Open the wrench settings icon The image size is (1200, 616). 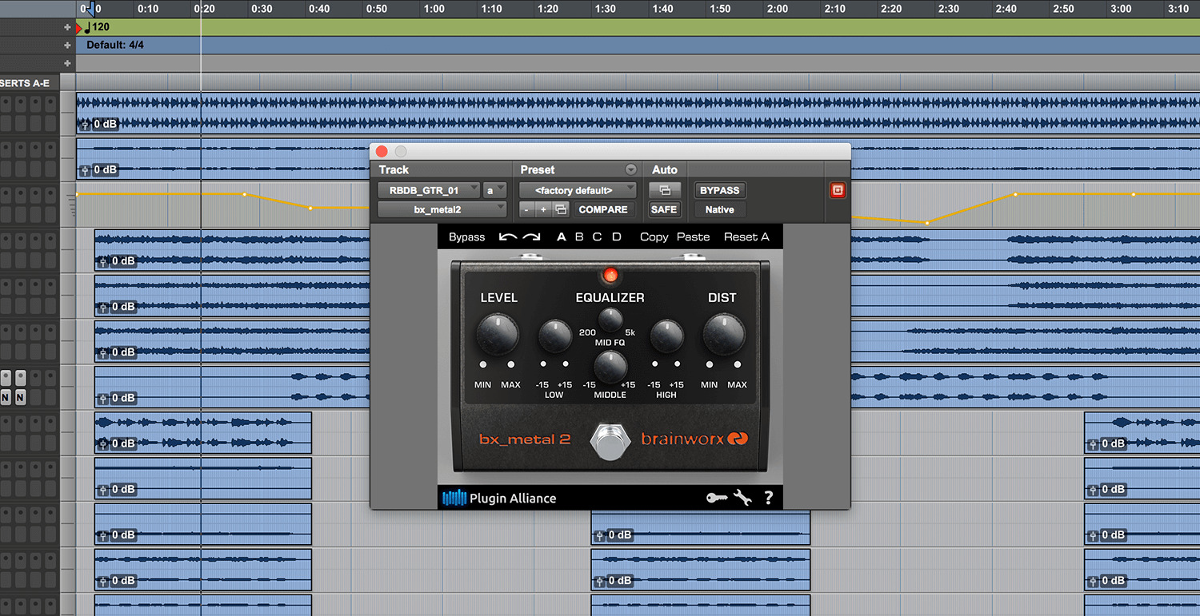742,498
